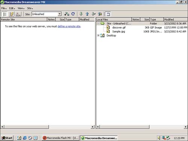The image size is (188, 141).
Task: Click local pane scrollbar right arrow
Action: [185, 127]
